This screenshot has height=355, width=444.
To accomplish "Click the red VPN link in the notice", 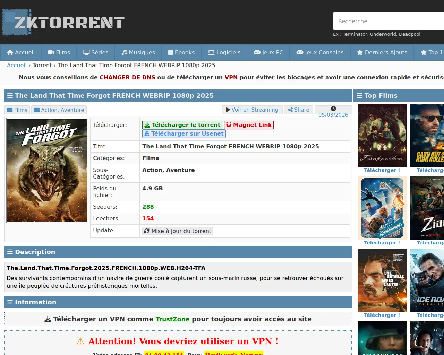I will click(231, 77).
